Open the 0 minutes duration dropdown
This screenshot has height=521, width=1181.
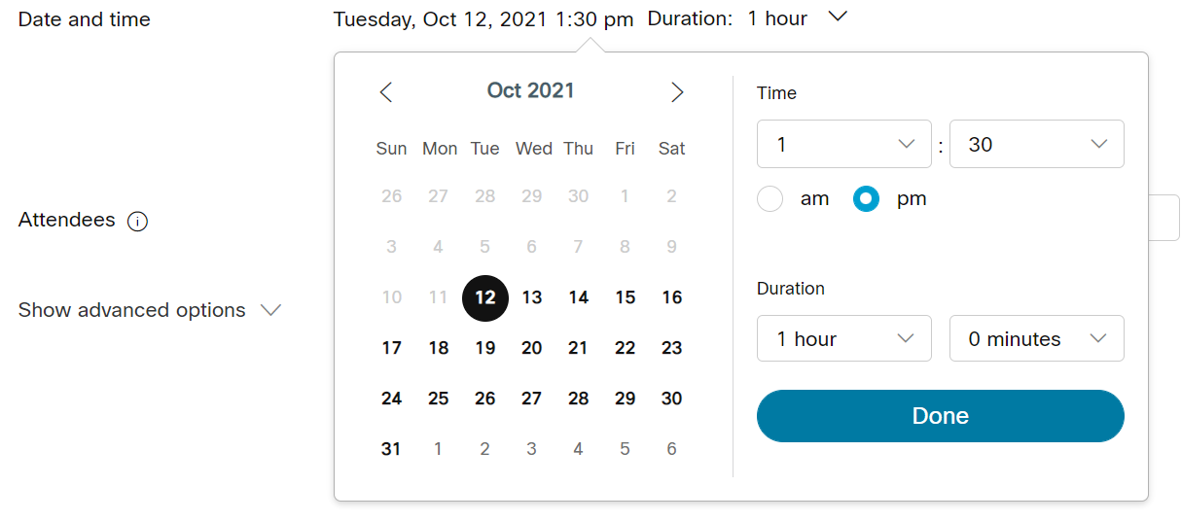click(x=1037, y=338)
